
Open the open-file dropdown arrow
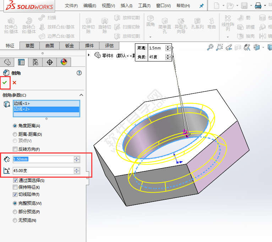(237, 6)
